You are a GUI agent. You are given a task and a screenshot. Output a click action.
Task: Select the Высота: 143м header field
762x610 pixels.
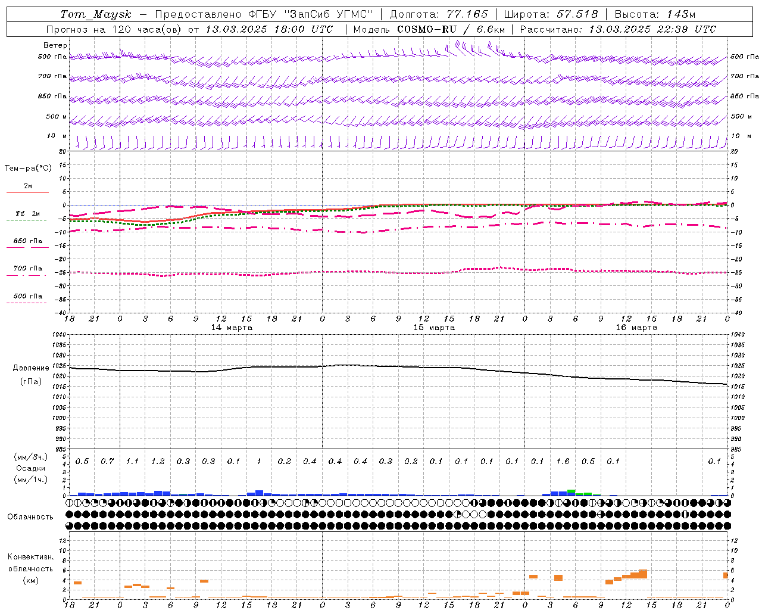pos(655,14)
